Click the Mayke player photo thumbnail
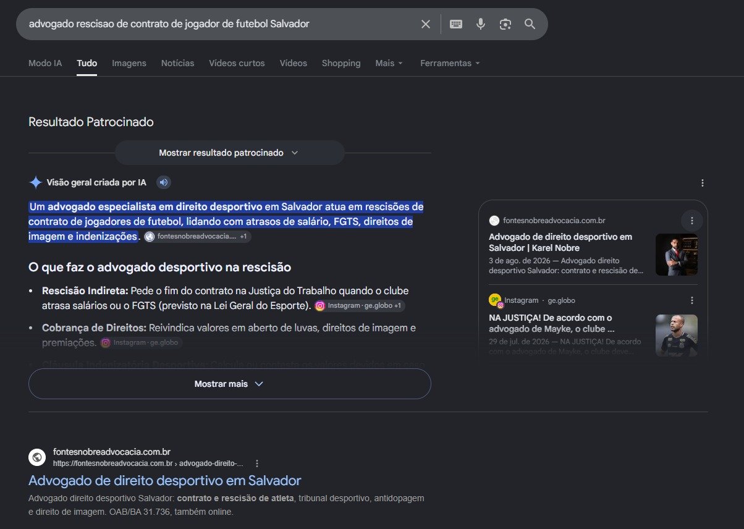This screenshot has width=744, height=529. (677, 336)
